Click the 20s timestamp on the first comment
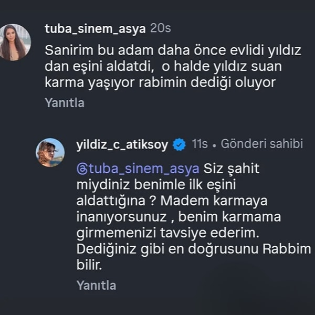Image resolution: width=315 pixels, height=315 pixels. 161,28
